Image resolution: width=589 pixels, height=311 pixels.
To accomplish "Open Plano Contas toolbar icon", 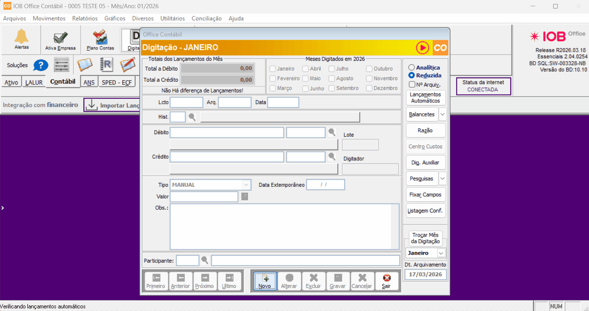I will [100, 38].
